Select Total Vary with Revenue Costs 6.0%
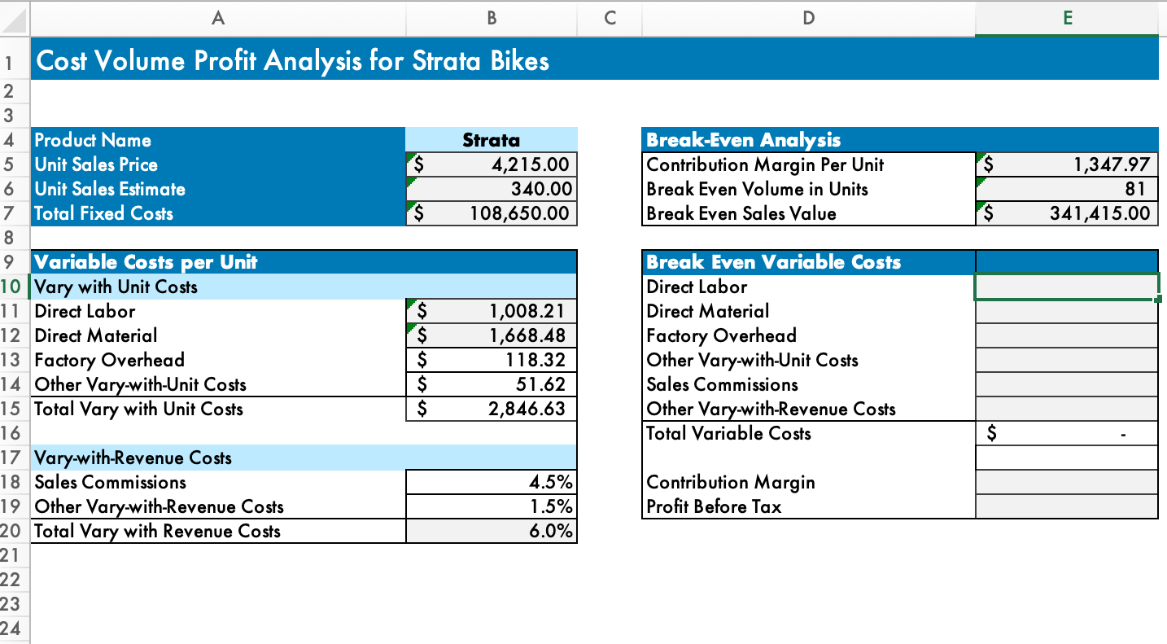This screenshot has width=1167, height=644. point(491,531)
